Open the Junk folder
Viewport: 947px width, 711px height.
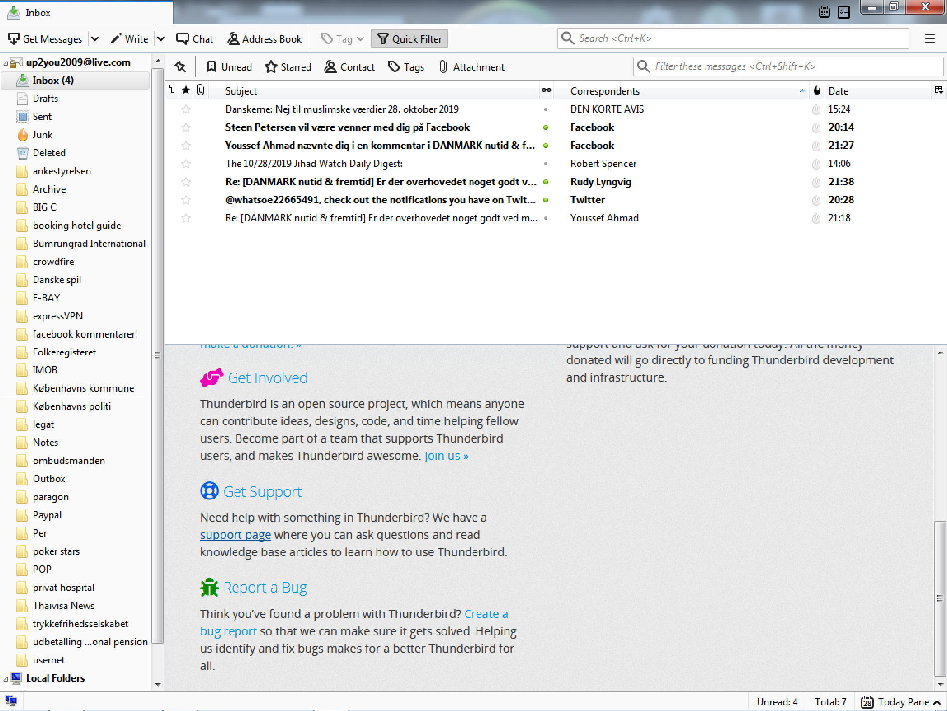(x=42, y=135)
